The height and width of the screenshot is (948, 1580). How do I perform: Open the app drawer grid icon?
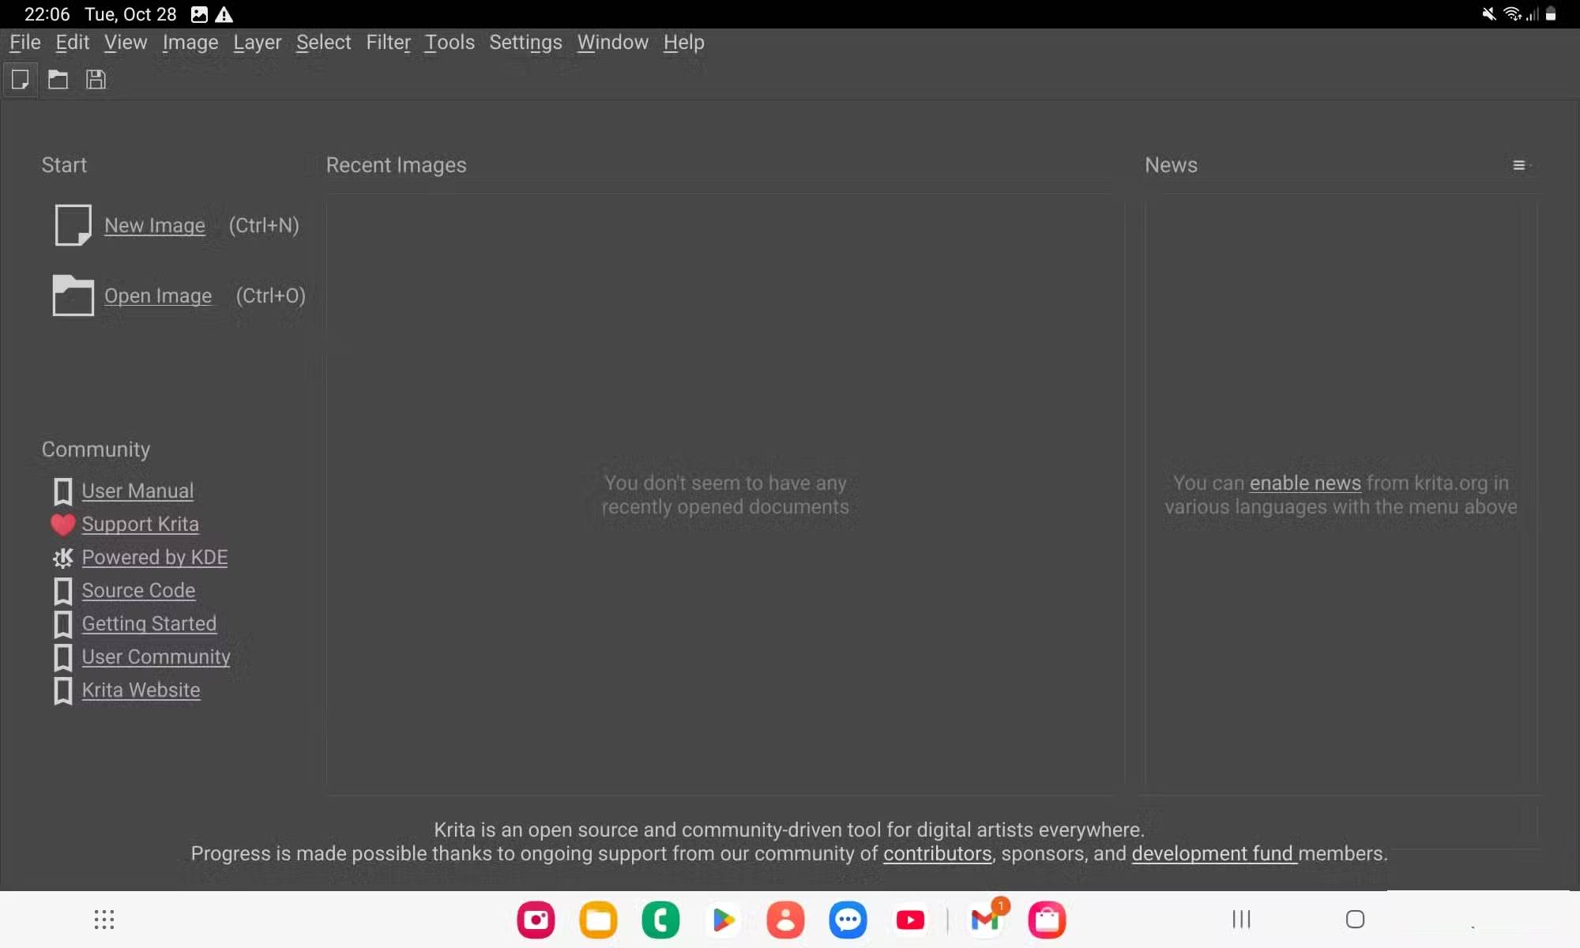[104, 920]
